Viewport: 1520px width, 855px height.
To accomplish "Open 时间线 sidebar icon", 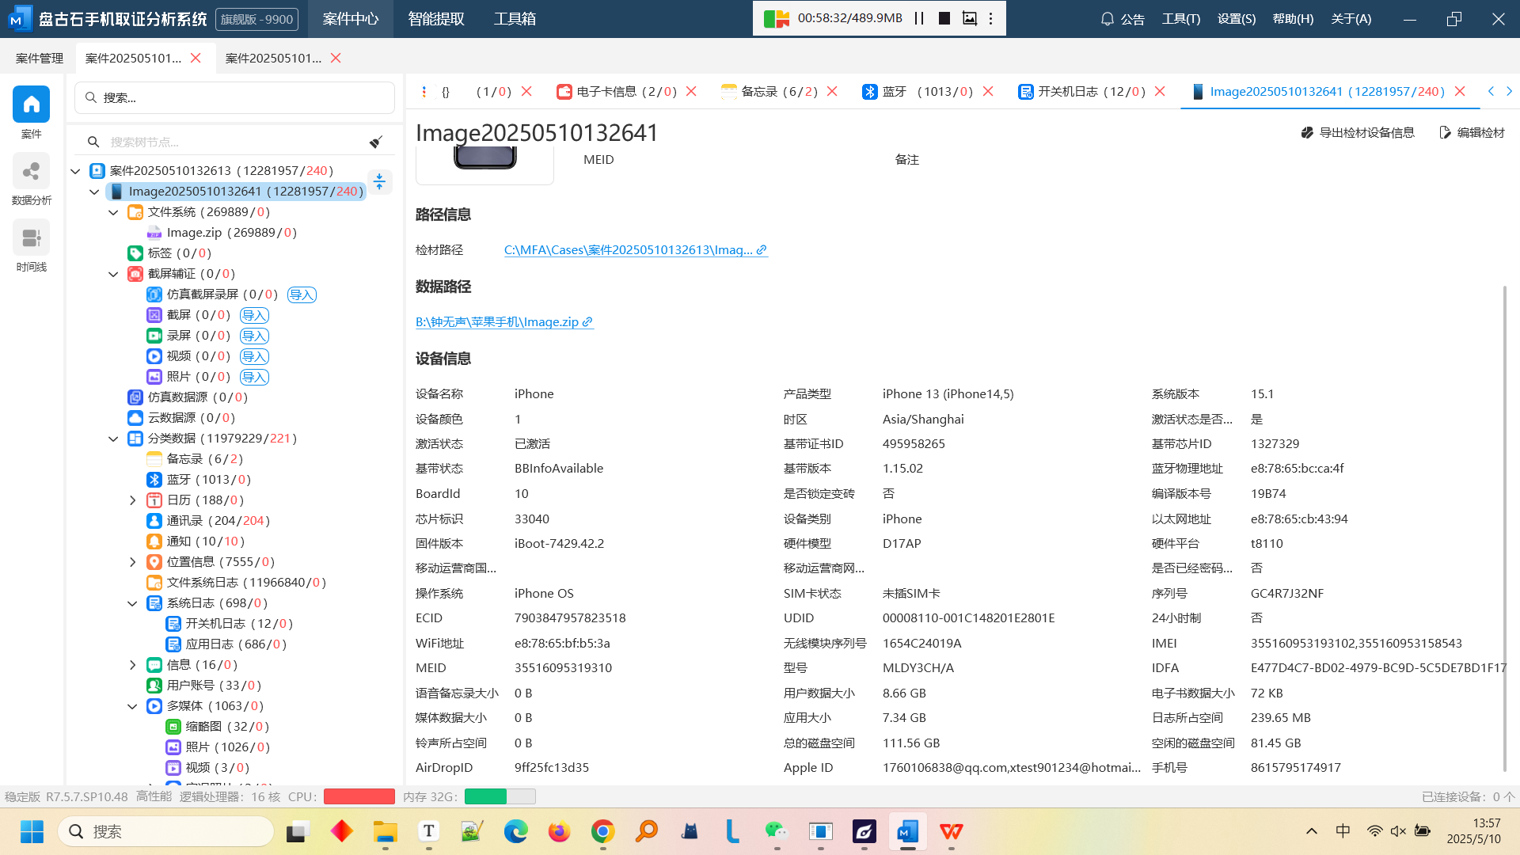I will tap(31, 237).
